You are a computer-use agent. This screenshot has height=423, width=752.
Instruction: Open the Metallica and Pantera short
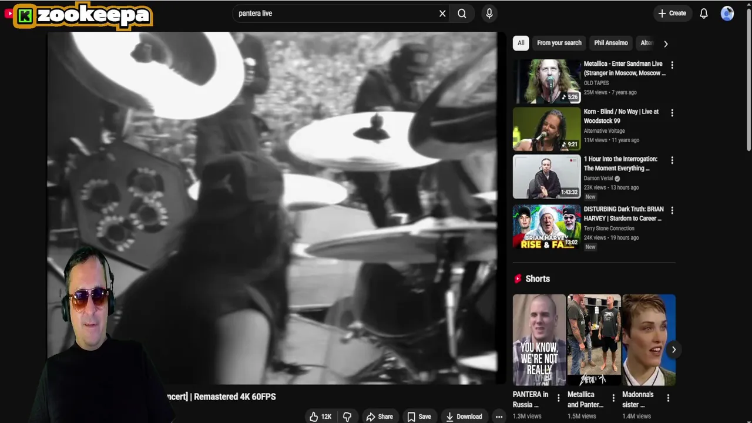(x=594, y=340)
